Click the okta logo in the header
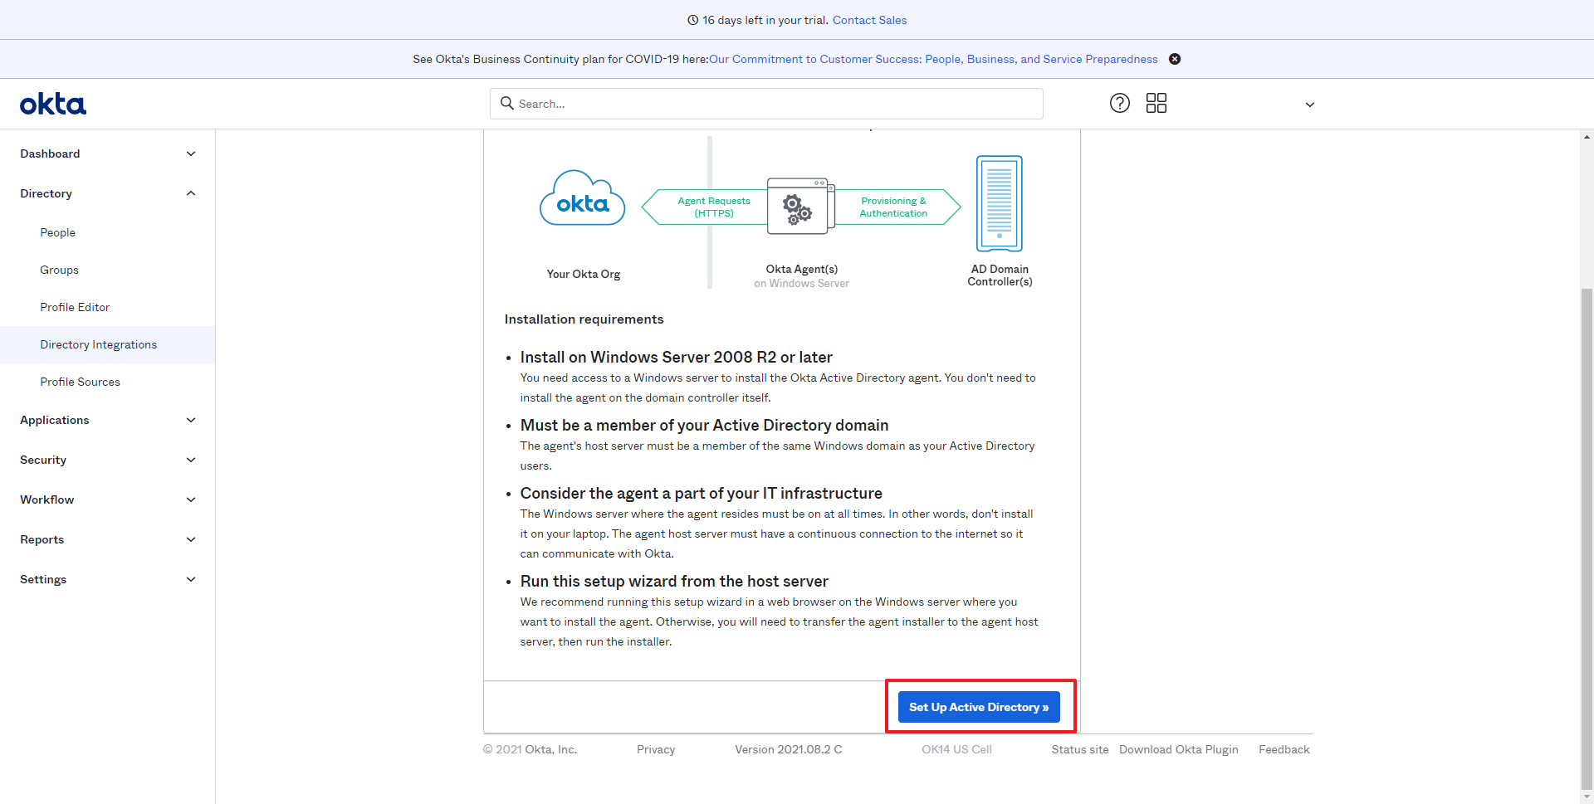This screenshot has width=1594, height=804. click(x=53, y=105)
